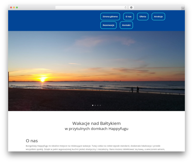Click the browser address bar
Viewport: 193px width, 163px height.
(x=91, y=7)
